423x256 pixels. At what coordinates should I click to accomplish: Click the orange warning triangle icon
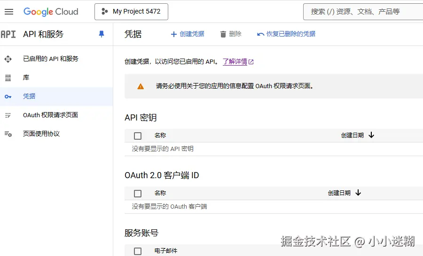pos(141,86)
